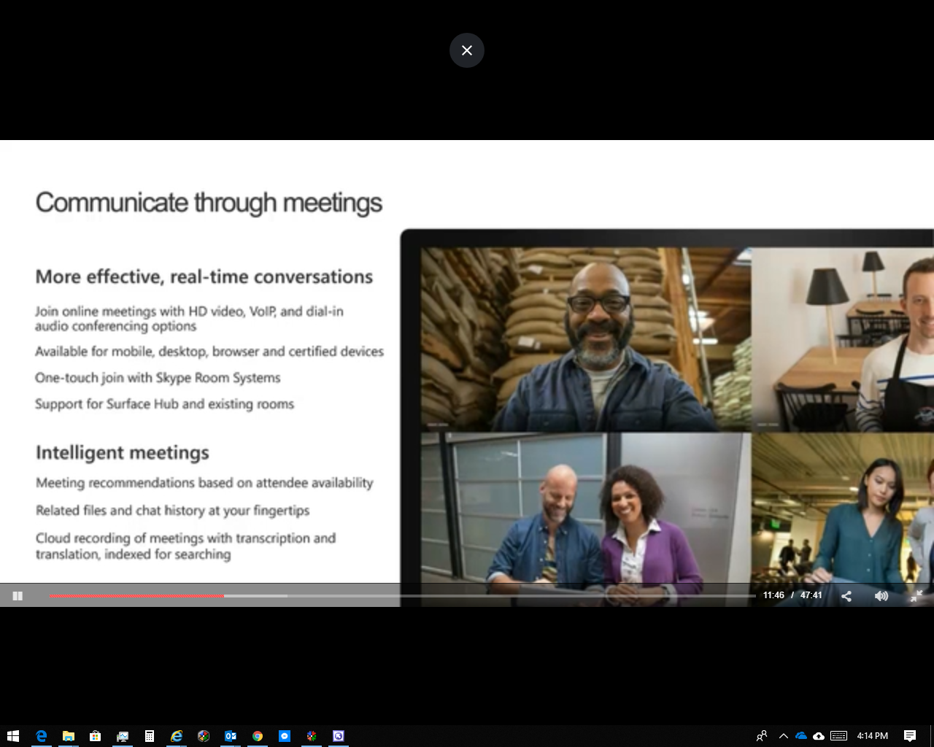The width and height of the screenshot is (934, 747).
Task: Open the purple arrow app in taskbar
Action: (339, 736)
